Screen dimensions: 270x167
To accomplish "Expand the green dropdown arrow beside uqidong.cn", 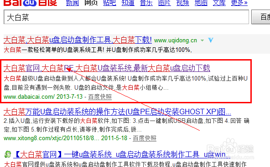I will pyautogui.click(x=202, y=40).
